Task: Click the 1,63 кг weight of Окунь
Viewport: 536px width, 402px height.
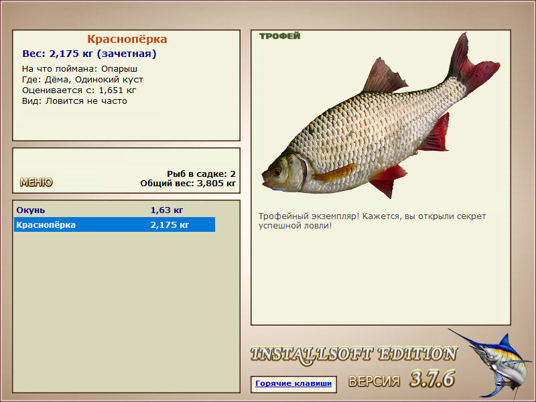Action: pyautogui.click(x=167, y=210)
